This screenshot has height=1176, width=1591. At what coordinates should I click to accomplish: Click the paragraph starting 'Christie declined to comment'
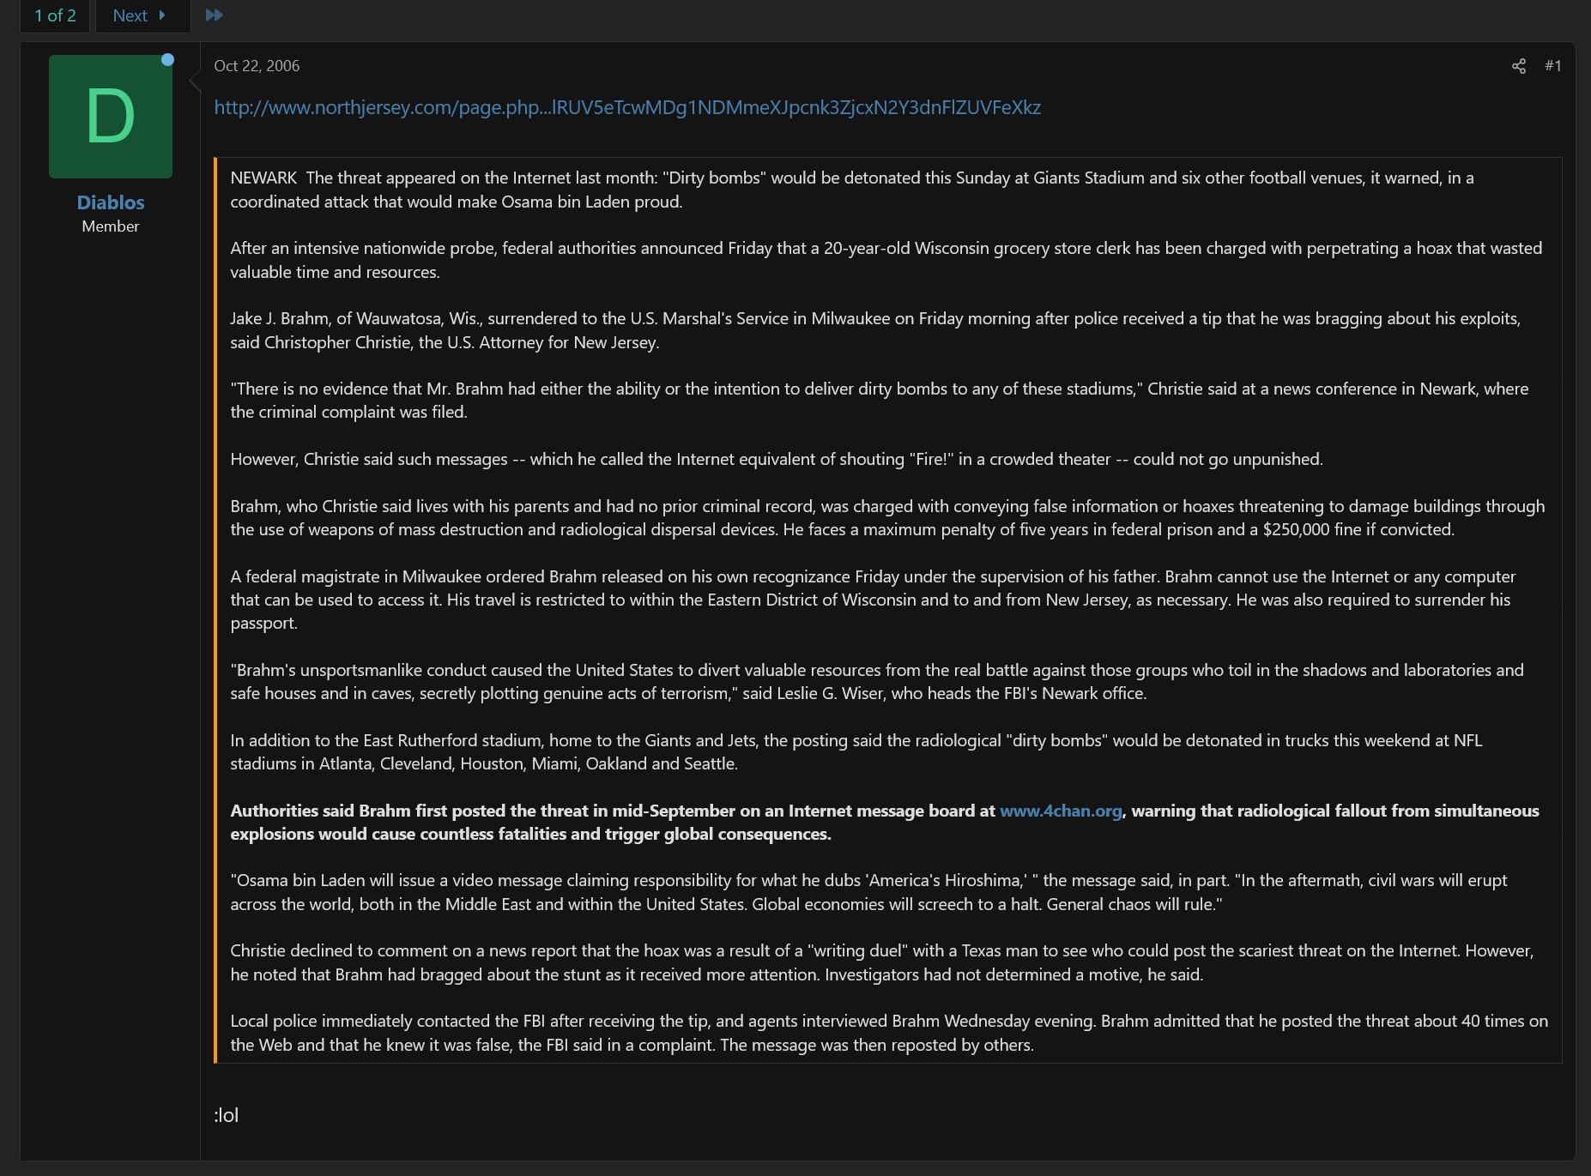coord(882,962)
